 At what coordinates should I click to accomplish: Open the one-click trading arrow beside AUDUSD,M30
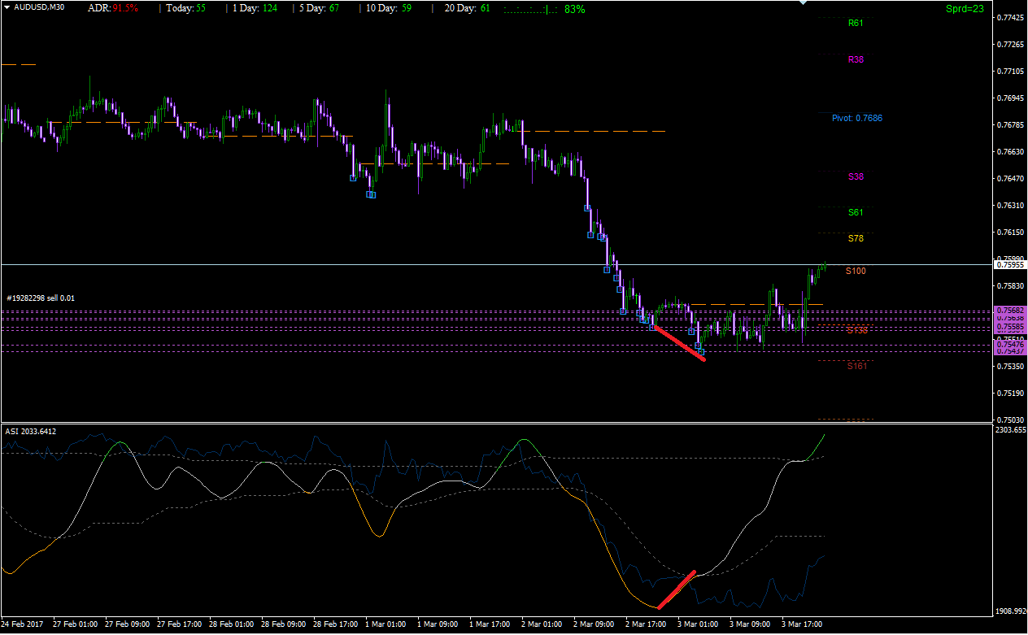7,7
